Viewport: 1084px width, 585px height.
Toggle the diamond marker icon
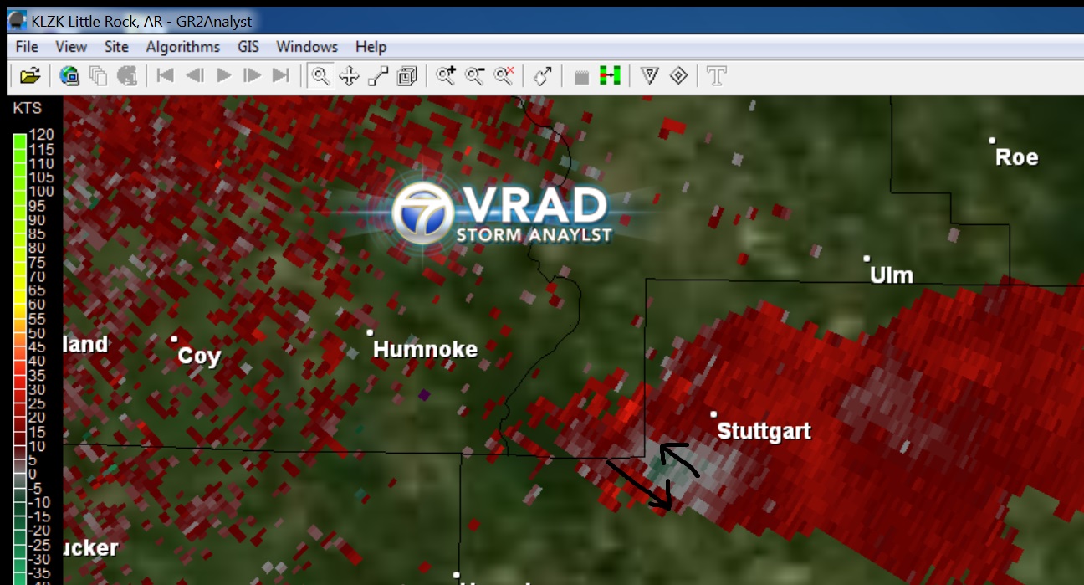[x=678, y=76]
